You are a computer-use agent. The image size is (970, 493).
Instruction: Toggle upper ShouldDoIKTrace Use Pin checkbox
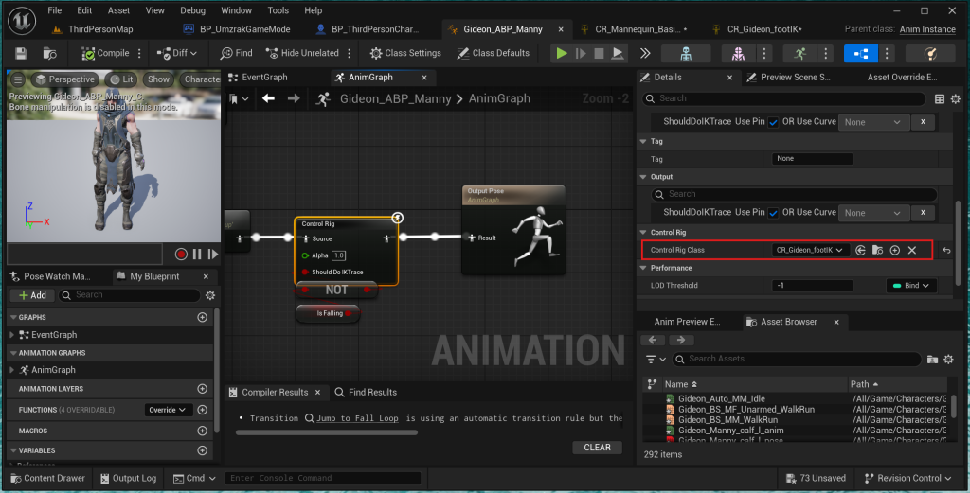tap(773, 122)
